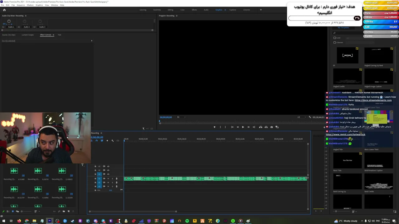The image size is (399, 224).
Task: Open Program monitor wrench settings
Action: click(x=310, y=117)
